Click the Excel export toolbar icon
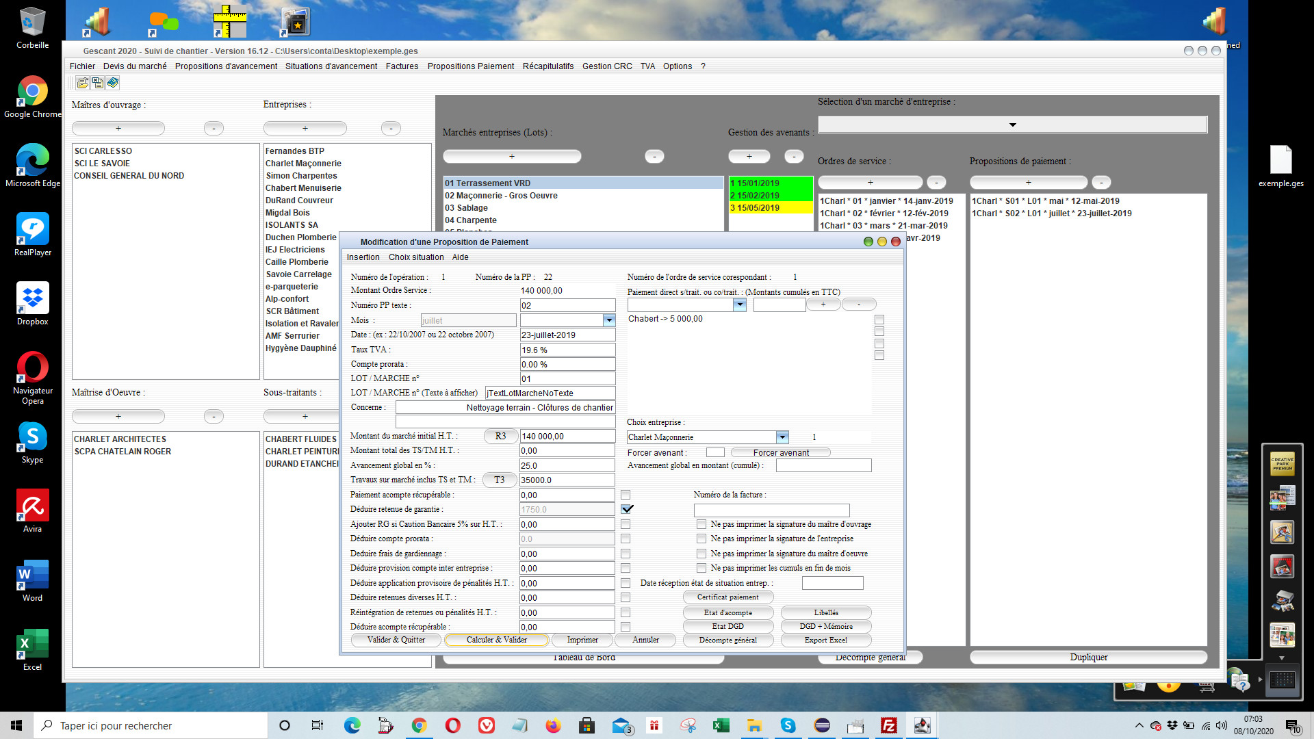 tap(98, 83)
